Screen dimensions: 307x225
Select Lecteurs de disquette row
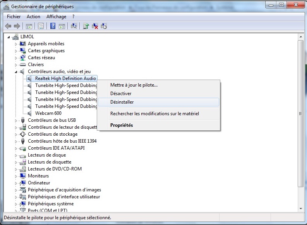[50, 162]
